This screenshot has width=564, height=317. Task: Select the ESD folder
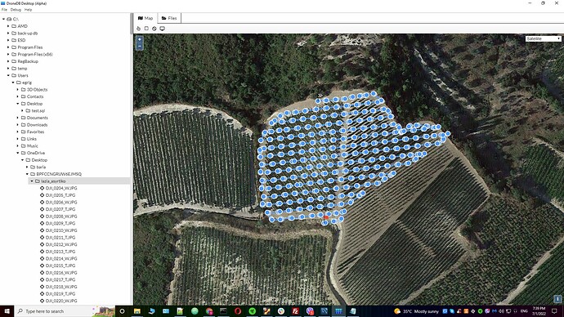(21, 40)
